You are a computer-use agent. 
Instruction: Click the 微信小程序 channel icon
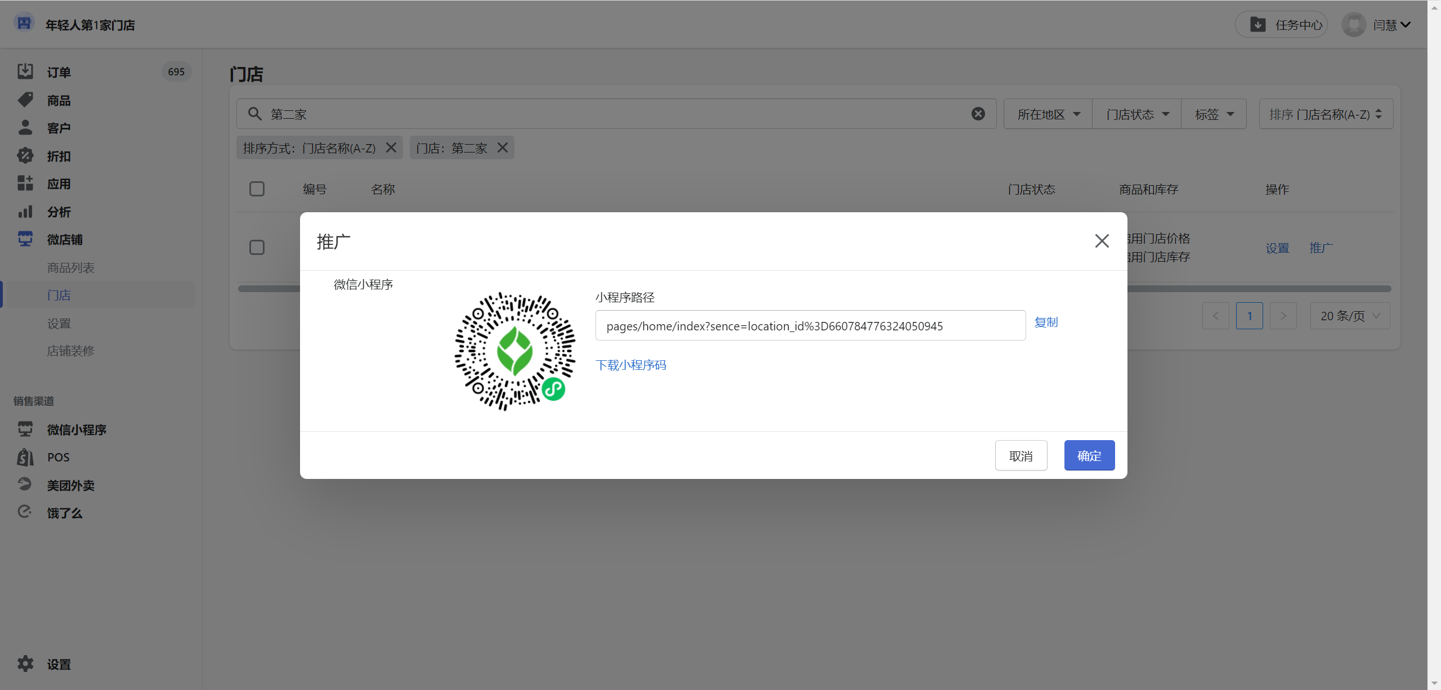pyautogui.click(x=25, y=429)
